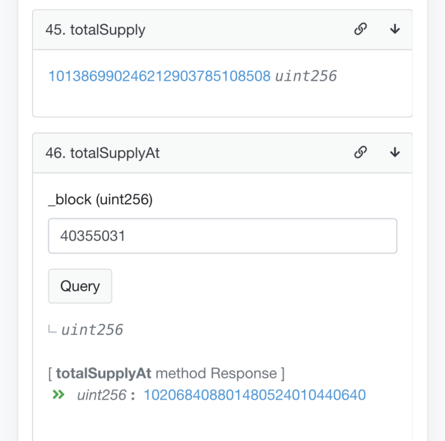Image resolution: width=445 pixels, height=441 pixels.
Task: Click bold totalSupplyAt in response line
Action: point(103,374)
